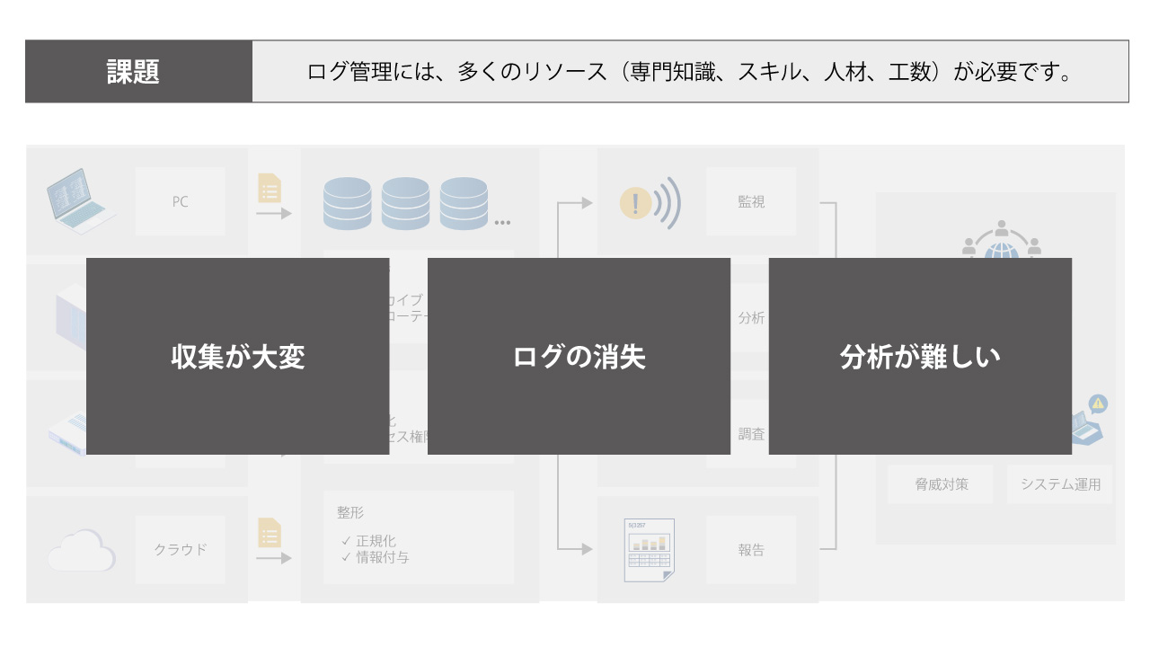Screen dimensions: 1150x647
Task: Select the システム運用 box
Action: click(x=1060, y=484)
